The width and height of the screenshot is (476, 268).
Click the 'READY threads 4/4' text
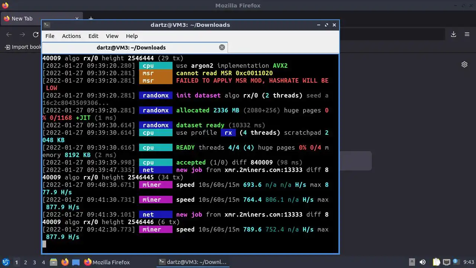[x=208, y=148]
